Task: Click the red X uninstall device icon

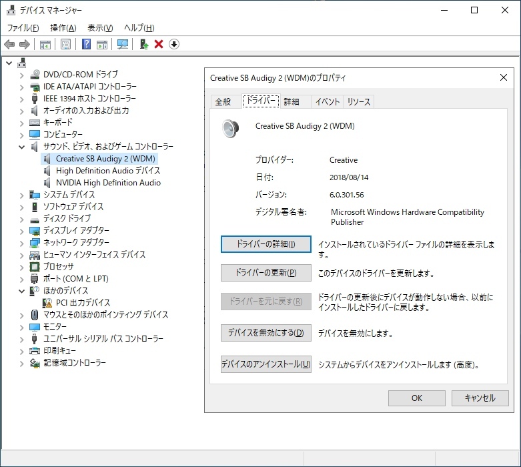Action: click(x=159, y=44)
